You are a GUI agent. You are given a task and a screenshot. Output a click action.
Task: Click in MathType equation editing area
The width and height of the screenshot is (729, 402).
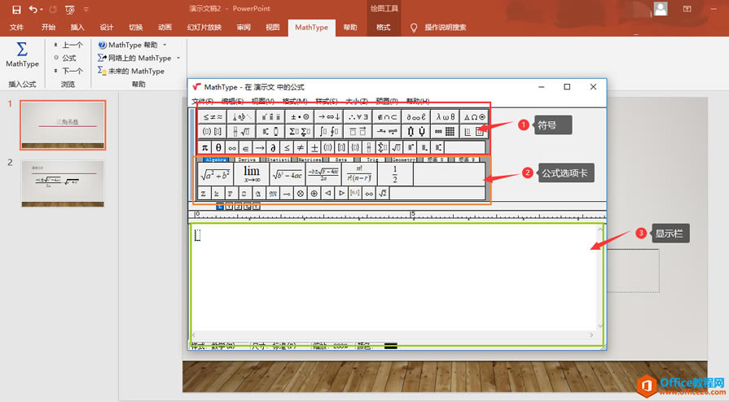pos(393,278)
